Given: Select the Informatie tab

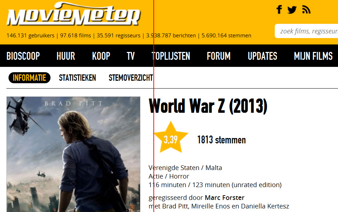Looking at the screenshot, I should click(x=29, y=78).
